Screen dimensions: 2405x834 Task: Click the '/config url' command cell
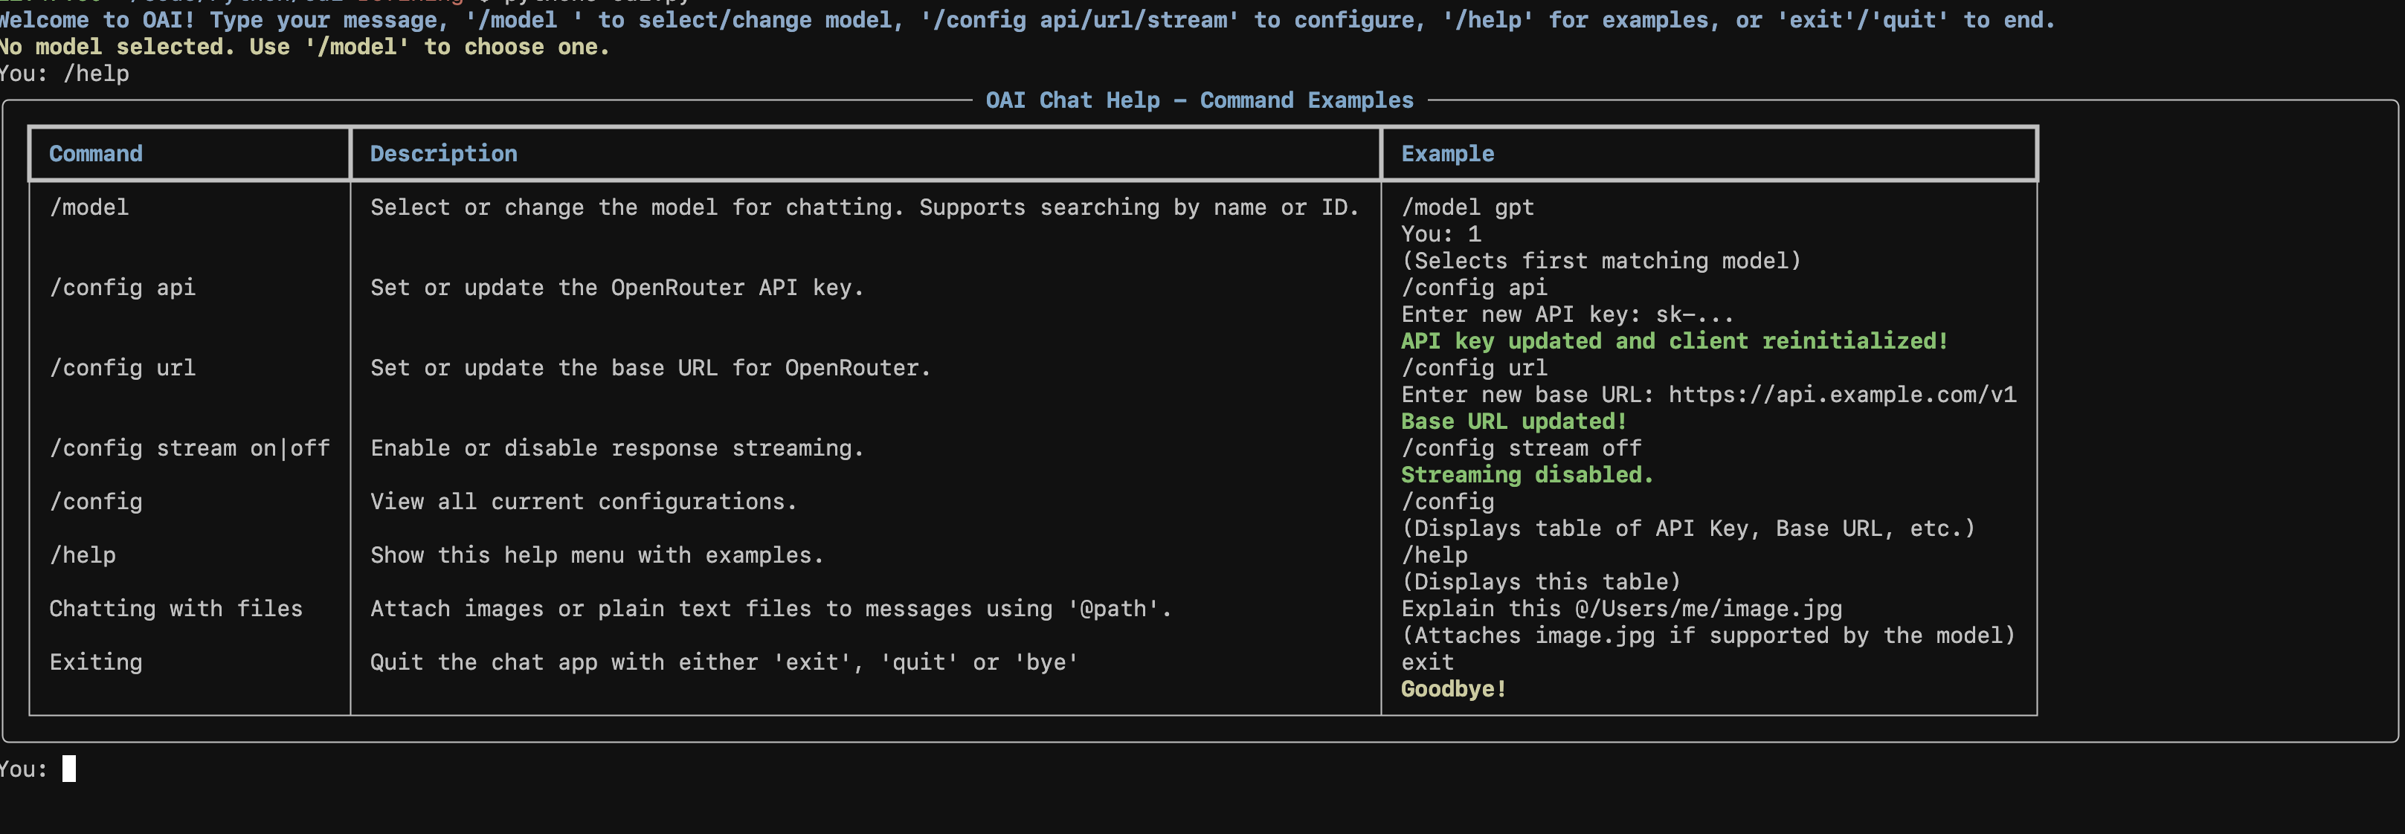[122, 367]
